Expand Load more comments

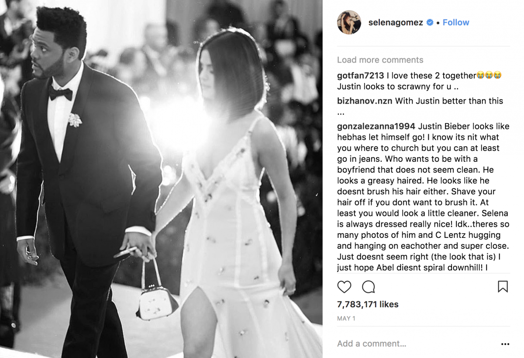click(x=380, y=60)
